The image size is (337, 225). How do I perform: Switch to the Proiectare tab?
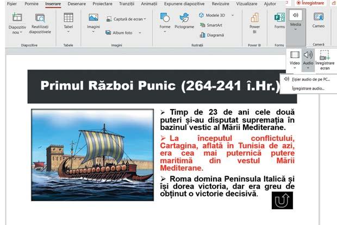pyautogui.click(x=102, y=4)
